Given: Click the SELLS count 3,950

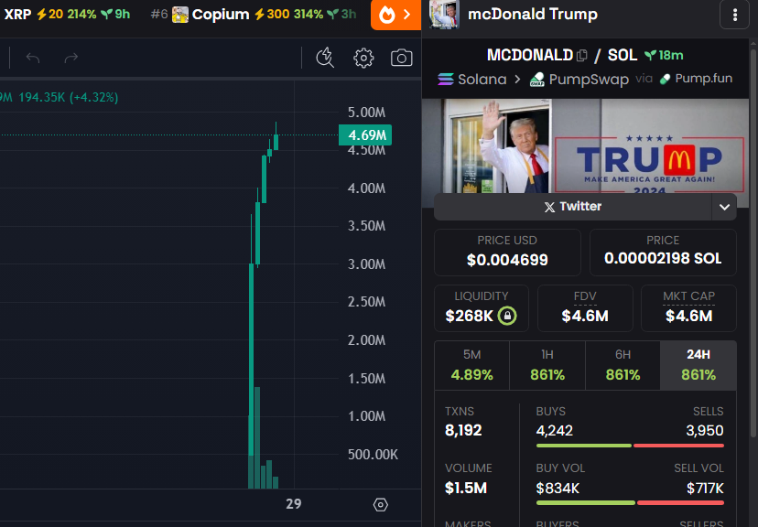Looking at the screenshot, I should [705, 430].
